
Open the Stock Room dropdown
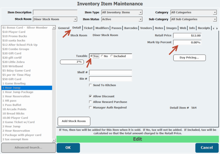click(x=75, y=20)
